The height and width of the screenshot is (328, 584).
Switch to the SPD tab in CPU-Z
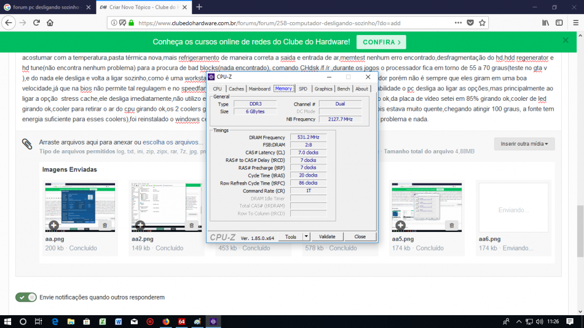click(303, 89)
